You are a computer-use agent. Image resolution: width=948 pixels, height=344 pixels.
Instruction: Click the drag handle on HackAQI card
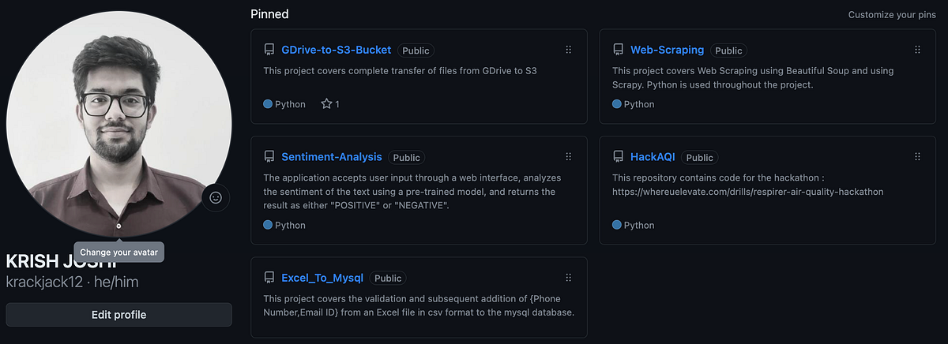(x=917, y=157)
